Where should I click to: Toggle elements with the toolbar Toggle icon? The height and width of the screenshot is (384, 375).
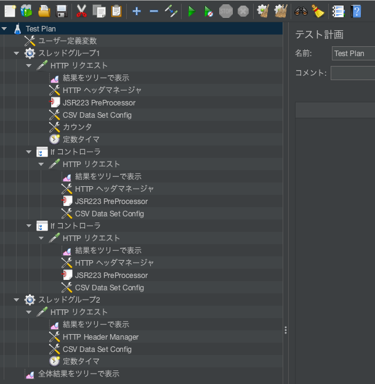click(171, 11)
